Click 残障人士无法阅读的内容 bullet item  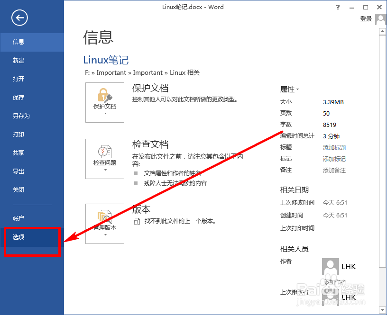coord(175,183)
